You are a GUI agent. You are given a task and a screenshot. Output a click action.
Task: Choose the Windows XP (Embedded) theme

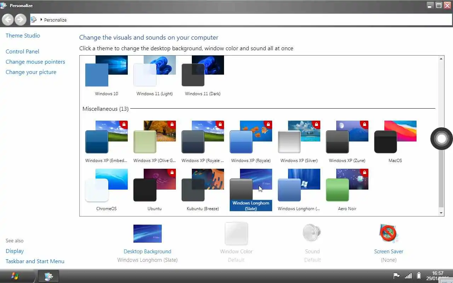click(x=107, y=141)
